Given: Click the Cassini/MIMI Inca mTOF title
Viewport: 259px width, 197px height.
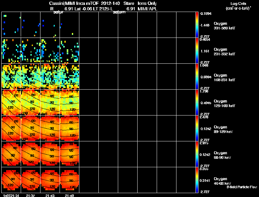Looking at the screenshot, I should pos(74,4).
